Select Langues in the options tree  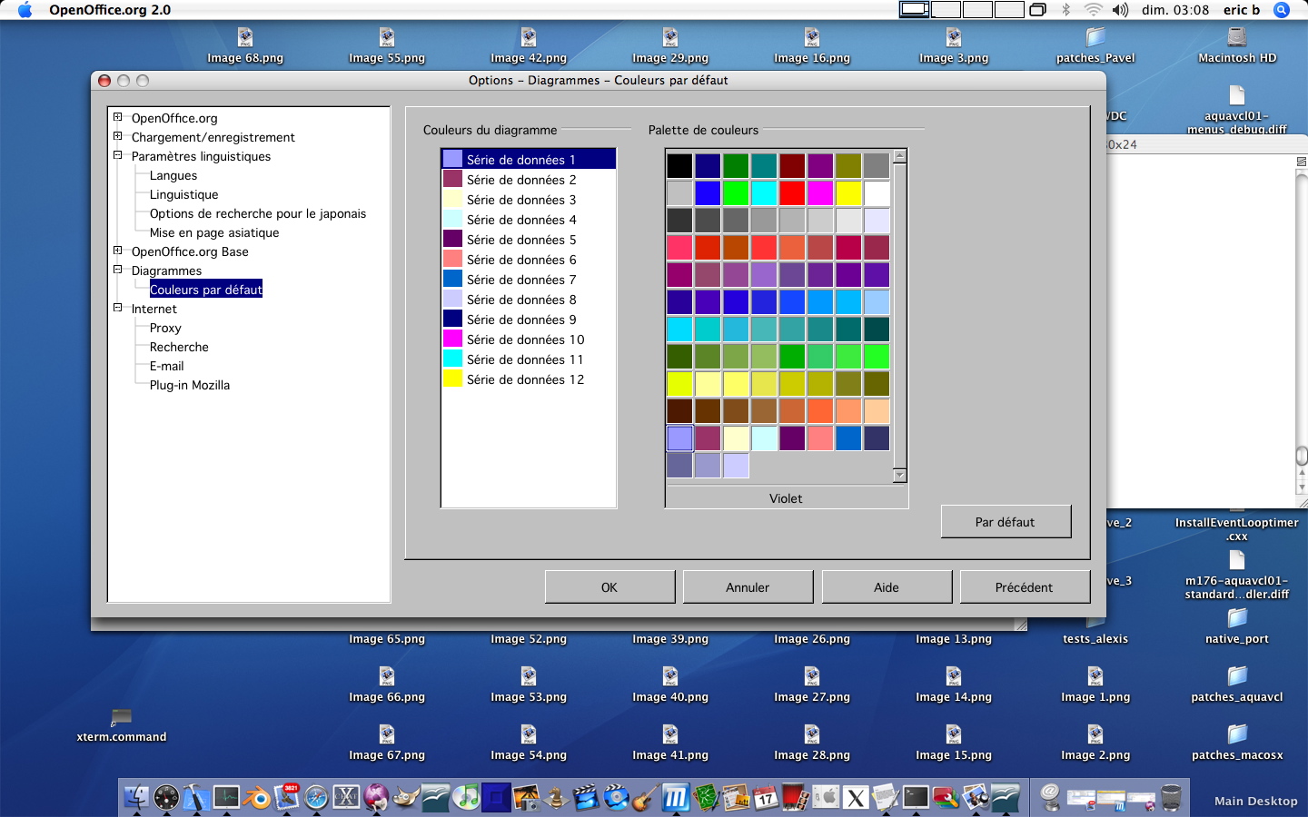[173, 175]
